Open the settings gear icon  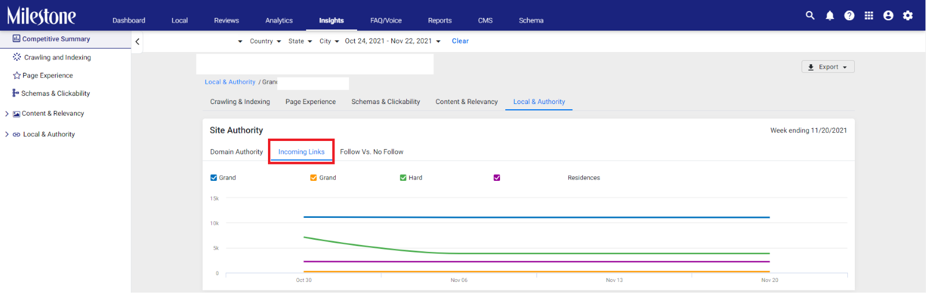907,16
